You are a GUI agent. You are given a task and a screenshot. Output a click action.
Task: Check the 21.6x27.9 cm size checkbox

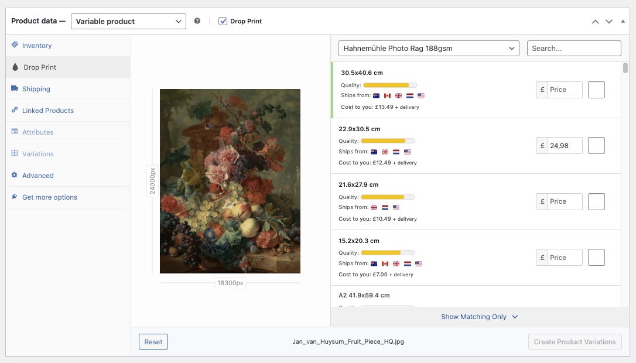pyautogui.click(x=596, y=201)
